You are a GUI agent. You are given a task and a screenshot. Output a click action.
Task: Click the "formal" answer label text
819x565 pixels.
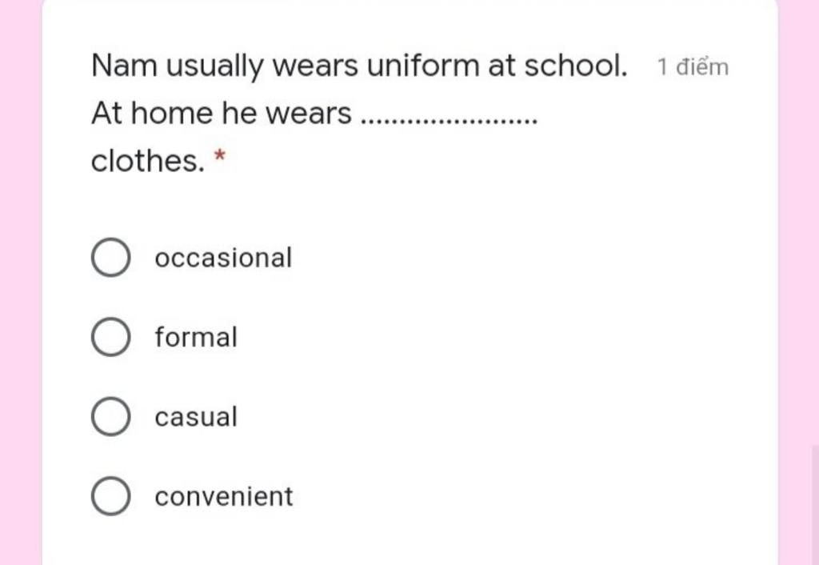196,337
